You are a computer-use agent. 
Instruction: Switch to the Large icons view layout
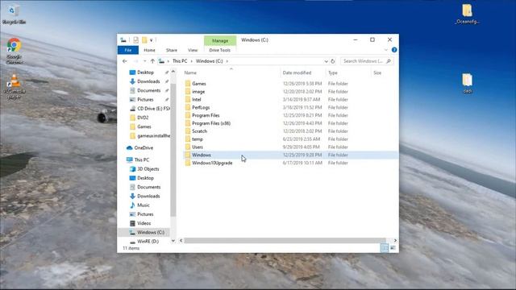click(393, 248)
